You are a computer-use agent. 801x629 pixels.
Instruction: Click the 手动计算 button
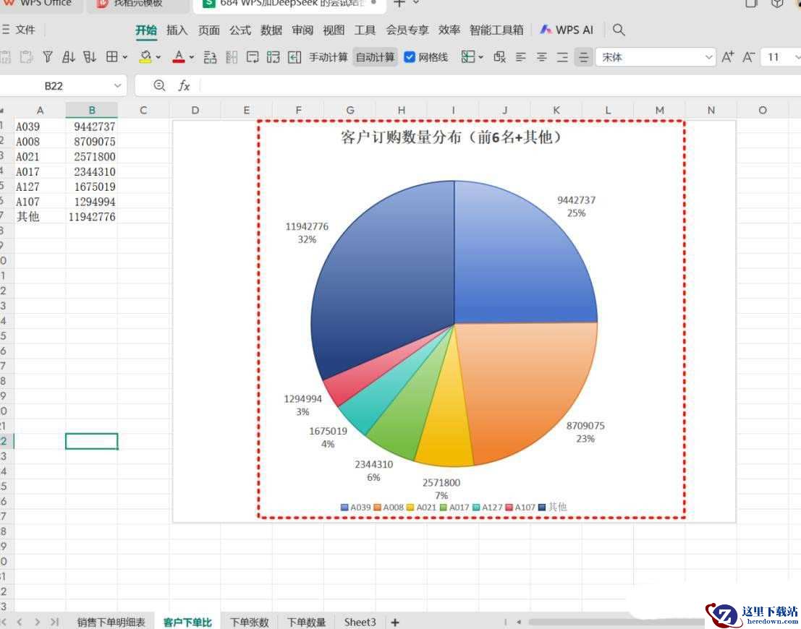click(329, 57)
